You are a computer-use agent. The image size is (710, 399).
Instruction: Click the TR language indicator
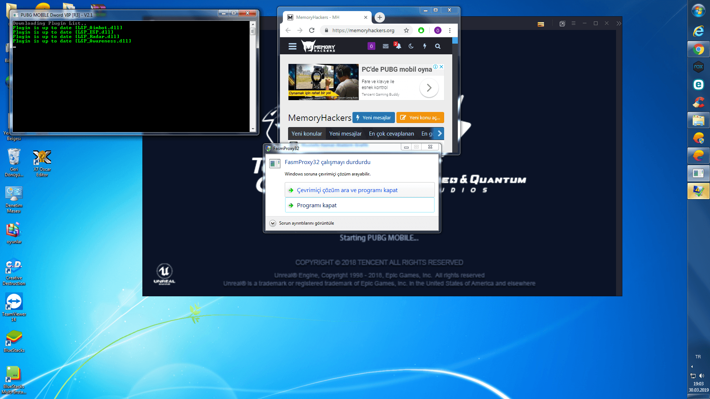(698, 357)
